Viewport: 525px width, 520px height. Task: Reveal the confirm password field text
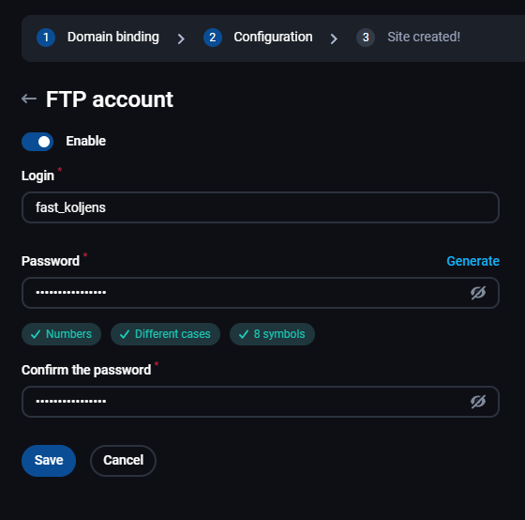tap(478, 402)
